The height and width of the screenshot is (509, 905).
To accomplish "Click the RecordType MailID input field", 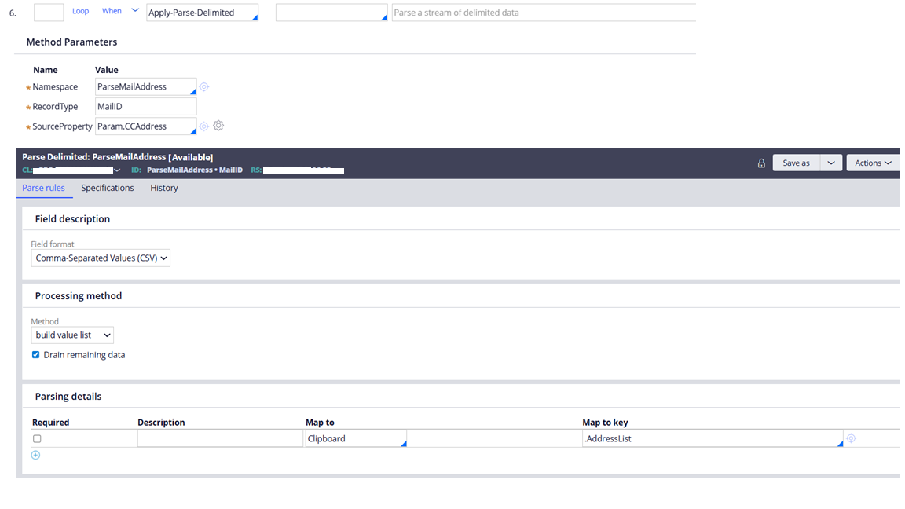I will [x=145, y=107].
